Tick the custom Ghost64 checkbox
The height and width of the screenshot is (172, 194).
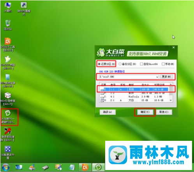point(141,64)
